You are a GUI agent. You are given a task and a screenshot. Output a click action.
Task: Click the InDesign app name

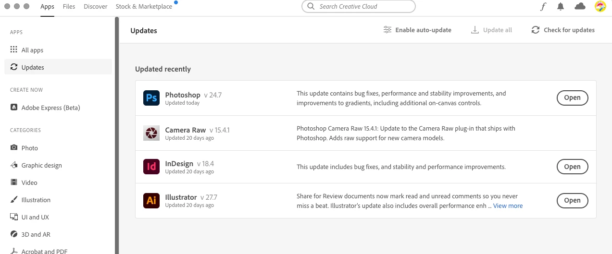[179, 164]
